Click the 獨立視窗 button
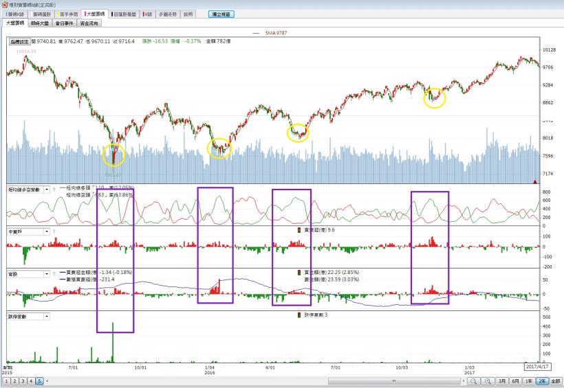564x388 pixels. (221, 14)
